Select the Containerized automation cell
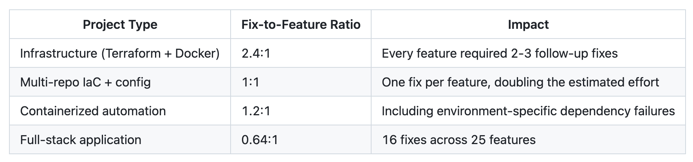Screen dimensions: 693x162 (93, 111)
